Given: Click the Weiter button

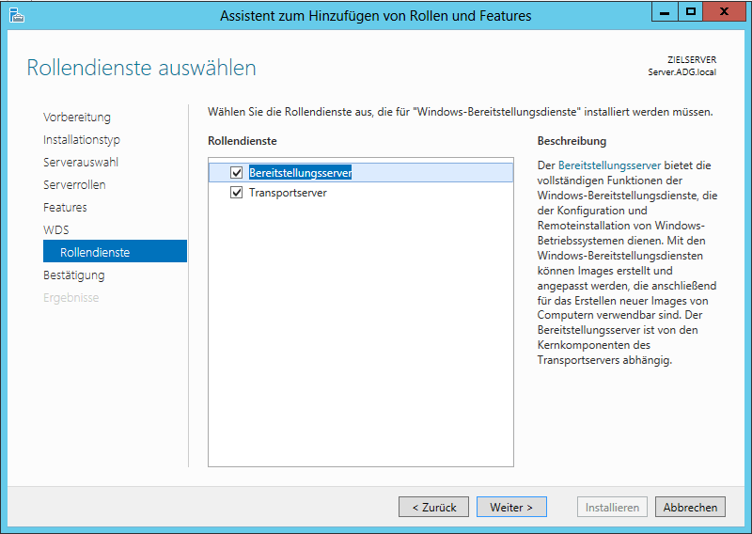Looking at the screenshot, I should [x=511, y=507].
